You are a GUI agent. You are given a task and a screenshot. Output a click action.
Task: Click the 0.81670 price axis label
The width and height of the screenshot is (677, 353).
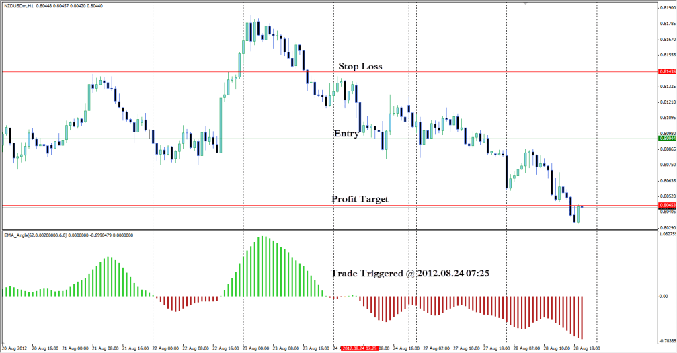(x=668, y=39)
